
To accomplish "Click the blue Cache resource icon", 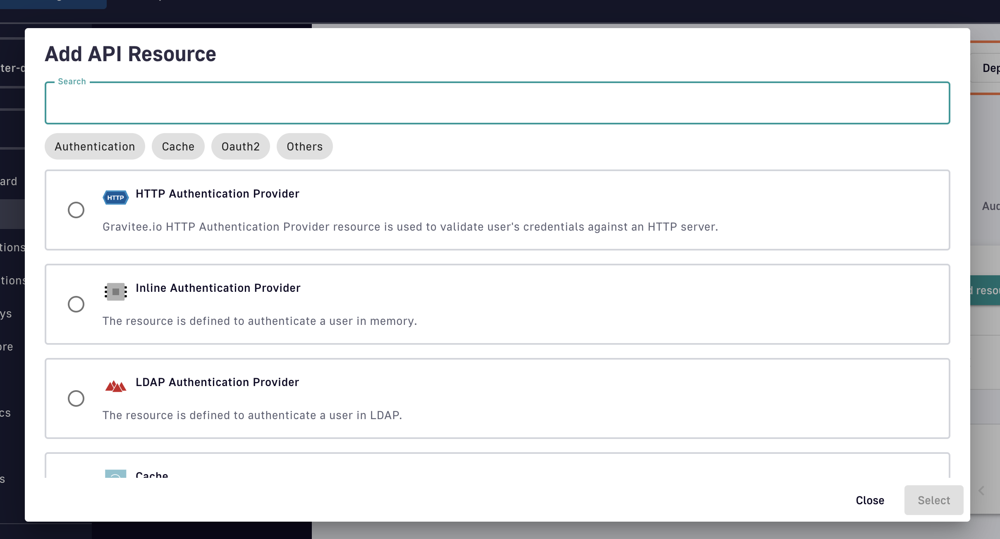I will [115, 474].
